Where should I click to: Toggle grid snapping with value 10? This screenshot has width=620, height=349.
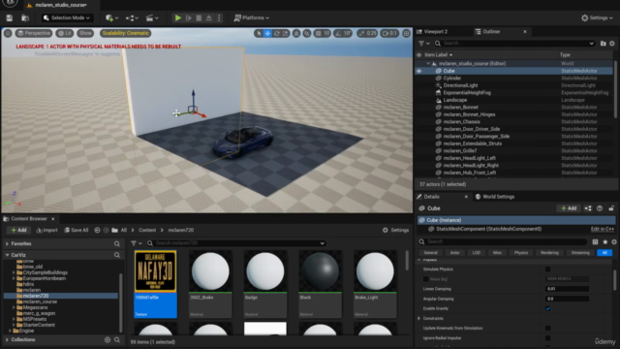(x=323, y=33)
